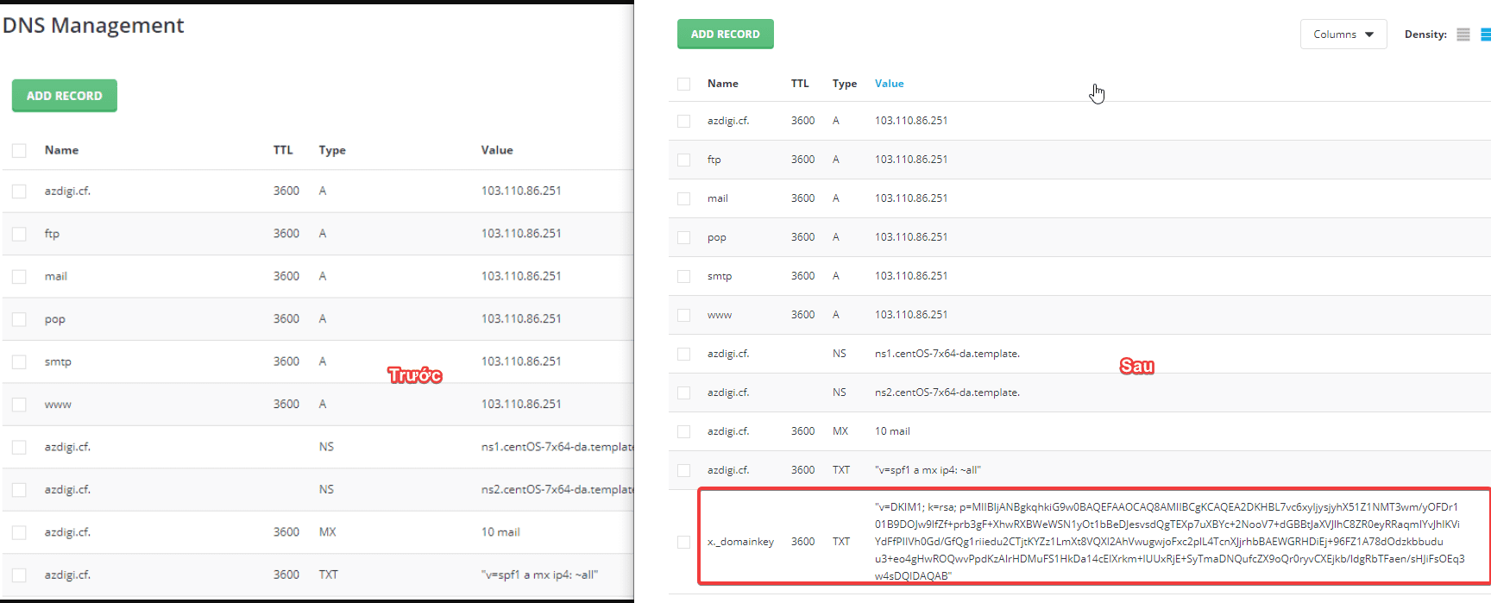Tick select-all checkbox in right table header

pyautogui.click(x=683, y=85)
